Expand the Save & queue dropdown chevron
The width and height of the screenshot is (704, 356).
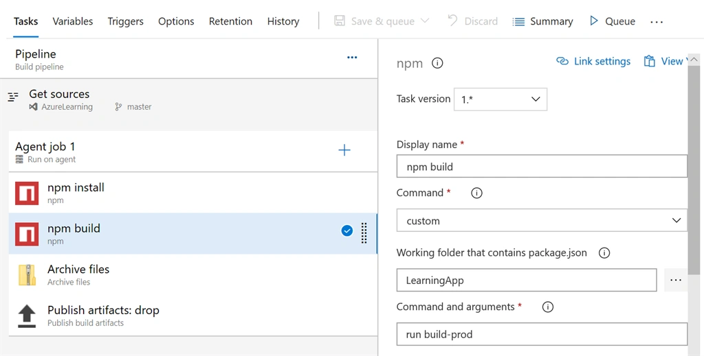(x=425, y=21)
